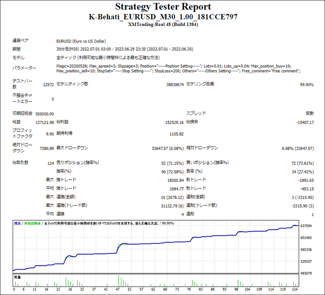Select loss rate value 34 (27.42%)
The width and height of the screenshot is (325, 295).
coord(303,172)
